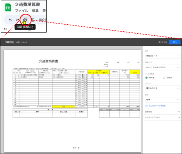Viewport: 182px width, 154px height.
Task: Open the 100% zoom level control
Action: 42,20
